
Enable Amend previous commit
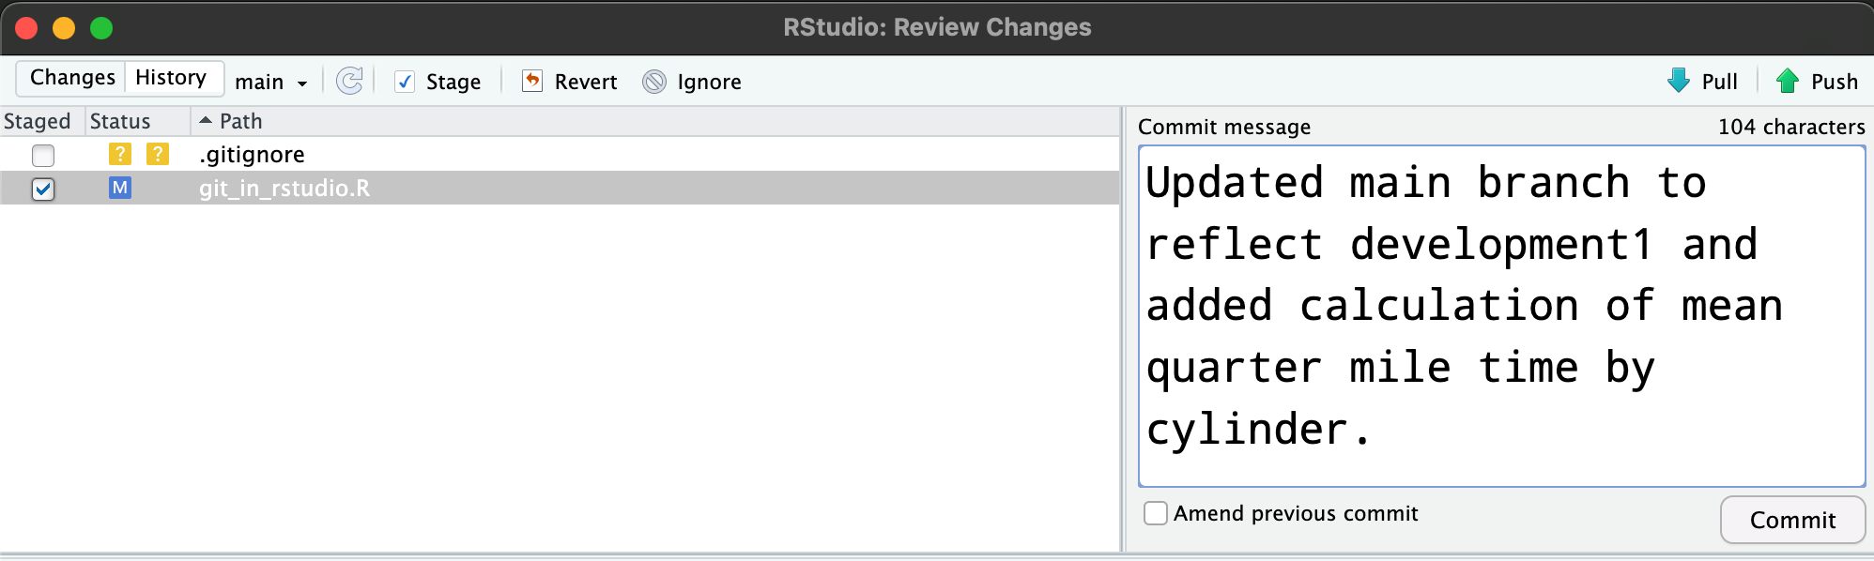(1156, 513)
